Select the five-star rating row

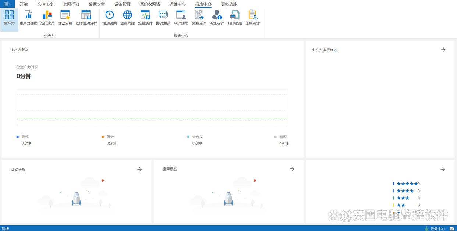coord(407,184)
